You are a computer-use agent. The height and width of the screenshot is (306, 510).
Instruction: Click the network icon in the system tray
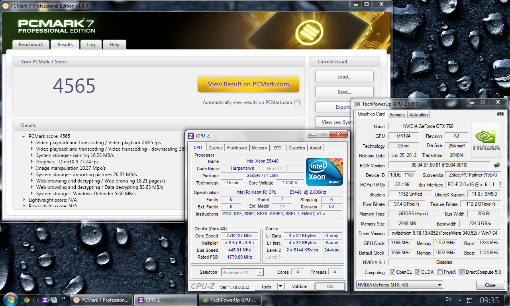pyautogui.click(x=469, y=300)
